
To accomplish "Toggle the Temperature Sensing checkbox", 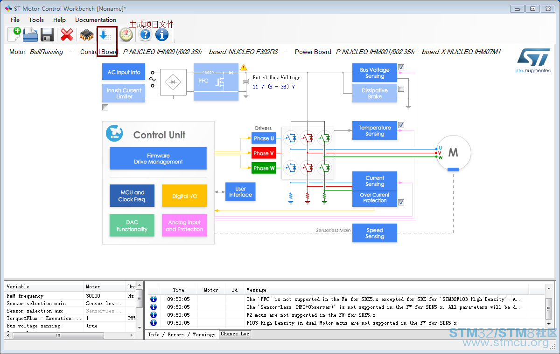I will (x=401, y=125).
